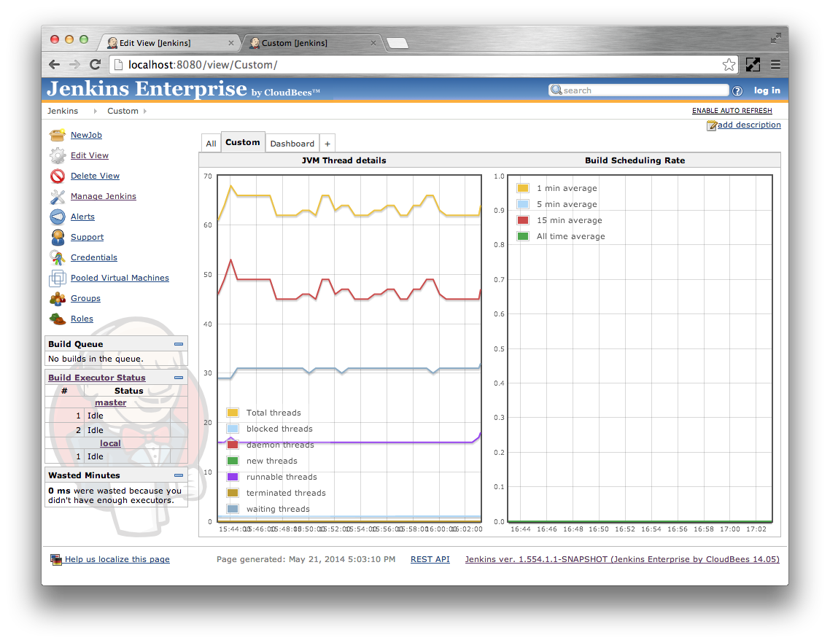Bookmark page with the star icon
830x643 pixels.
point(729,65)
